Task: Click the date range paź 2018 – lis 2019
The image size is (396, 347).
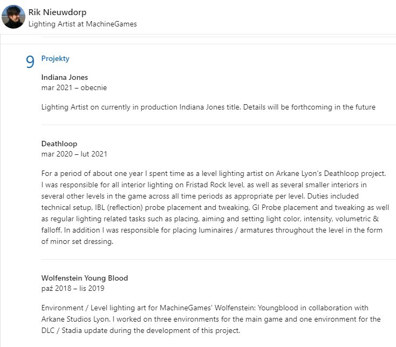Action: (x=72, y=288)
